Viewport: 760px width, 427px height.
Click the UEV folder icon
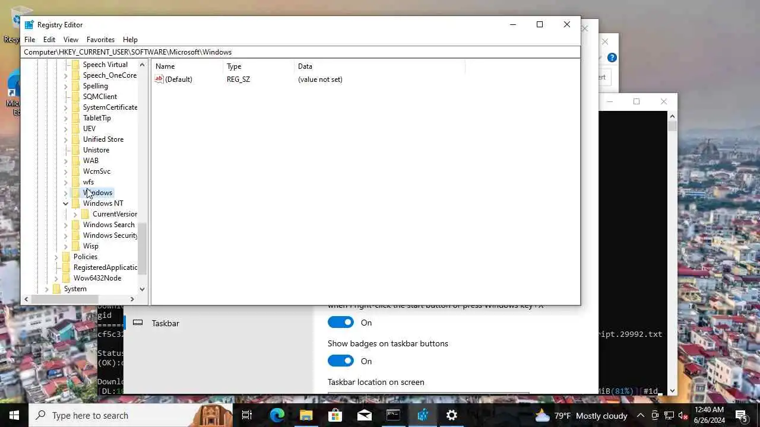(x=75, y=129)
